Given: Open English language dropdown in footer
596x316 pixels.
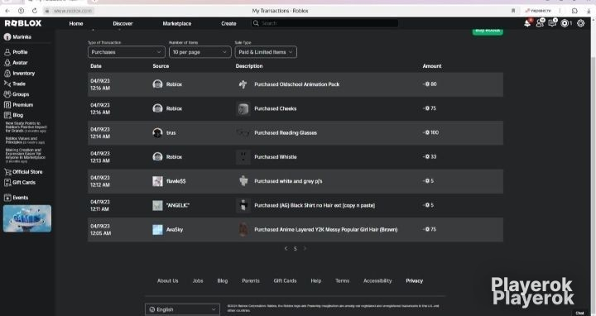Looking at the screenshot, I should [182, 309].
